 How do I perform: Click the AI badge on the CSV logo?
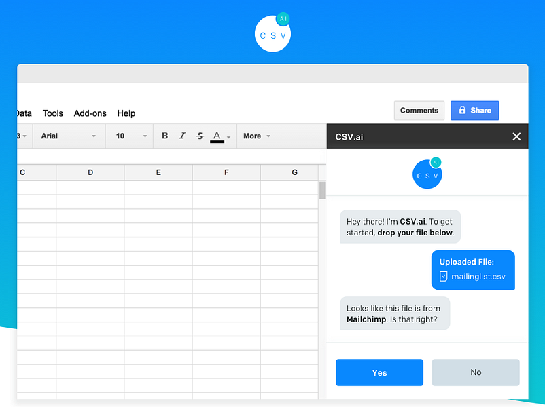point(283,18)
